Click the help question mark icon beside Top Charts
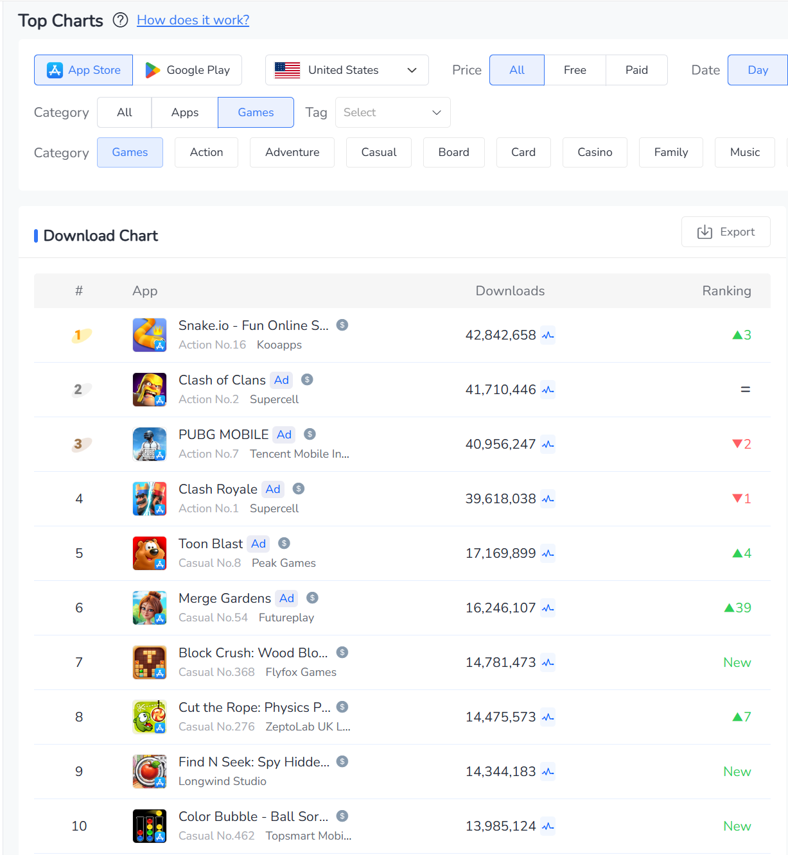This screenshot has height=855, width=788. tap(120, 20)
